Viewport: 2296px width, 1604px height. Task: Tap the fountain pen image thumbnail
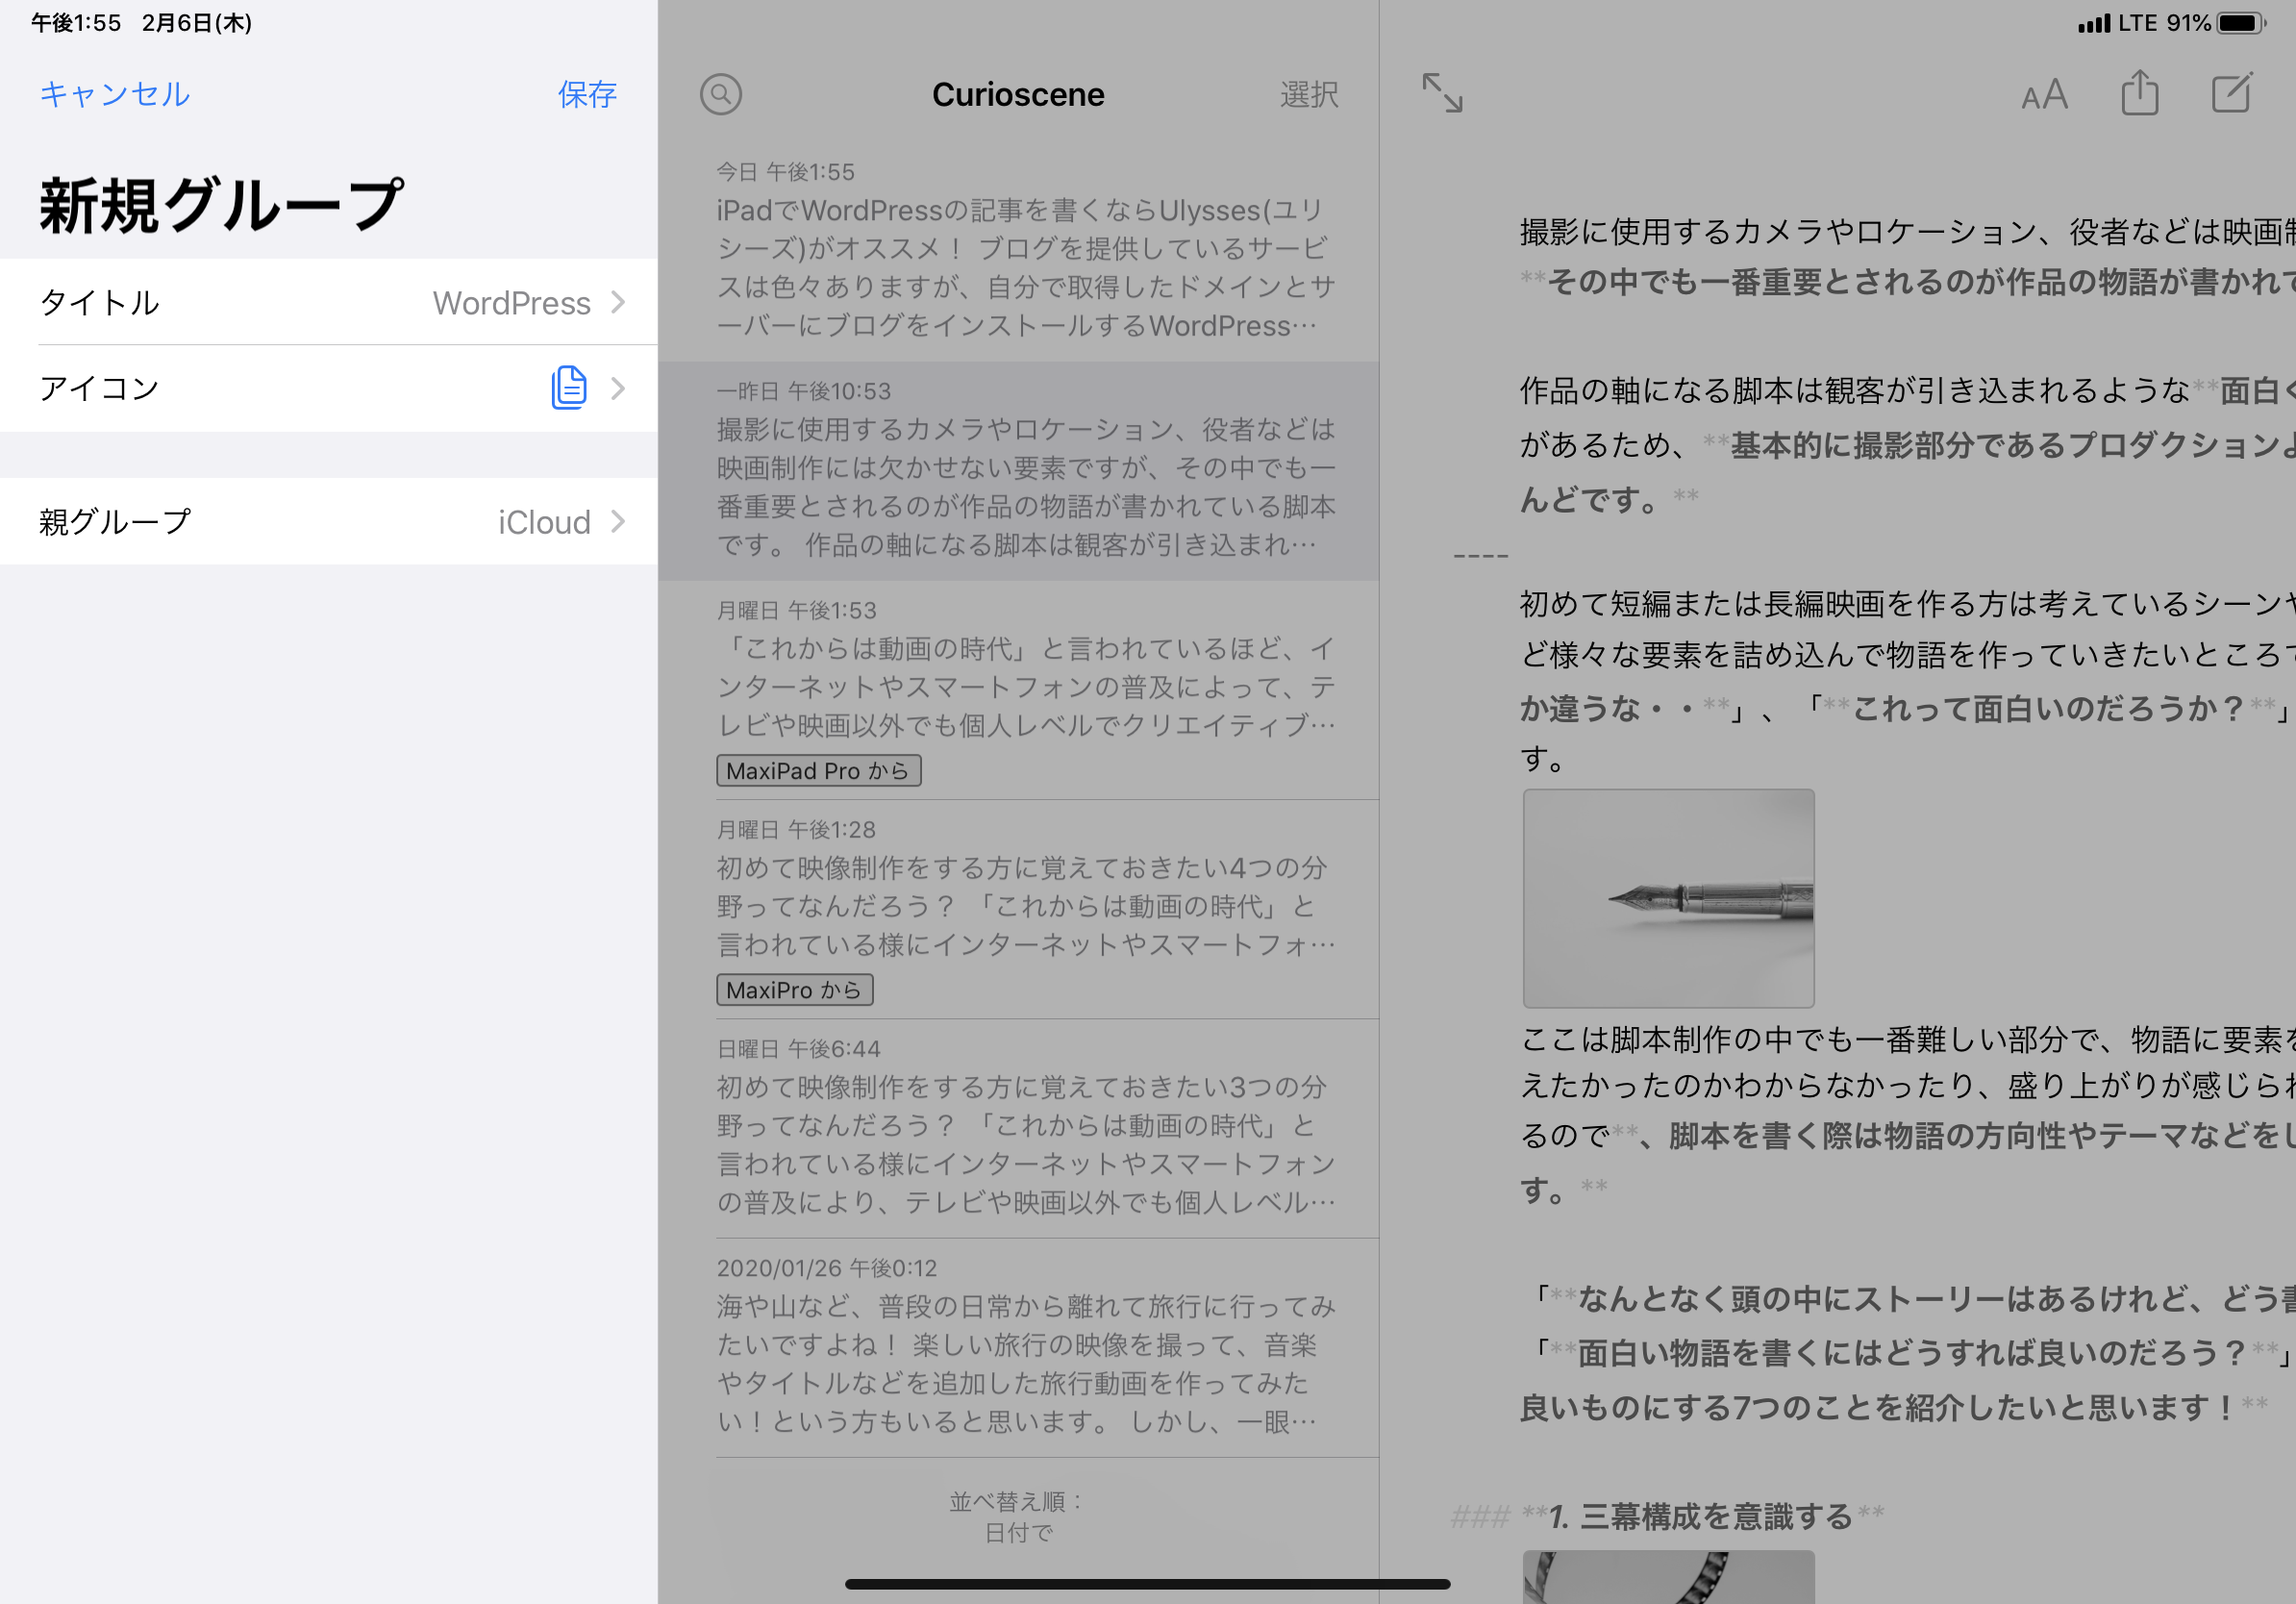pyautogui.click(x=1668, y=898)
